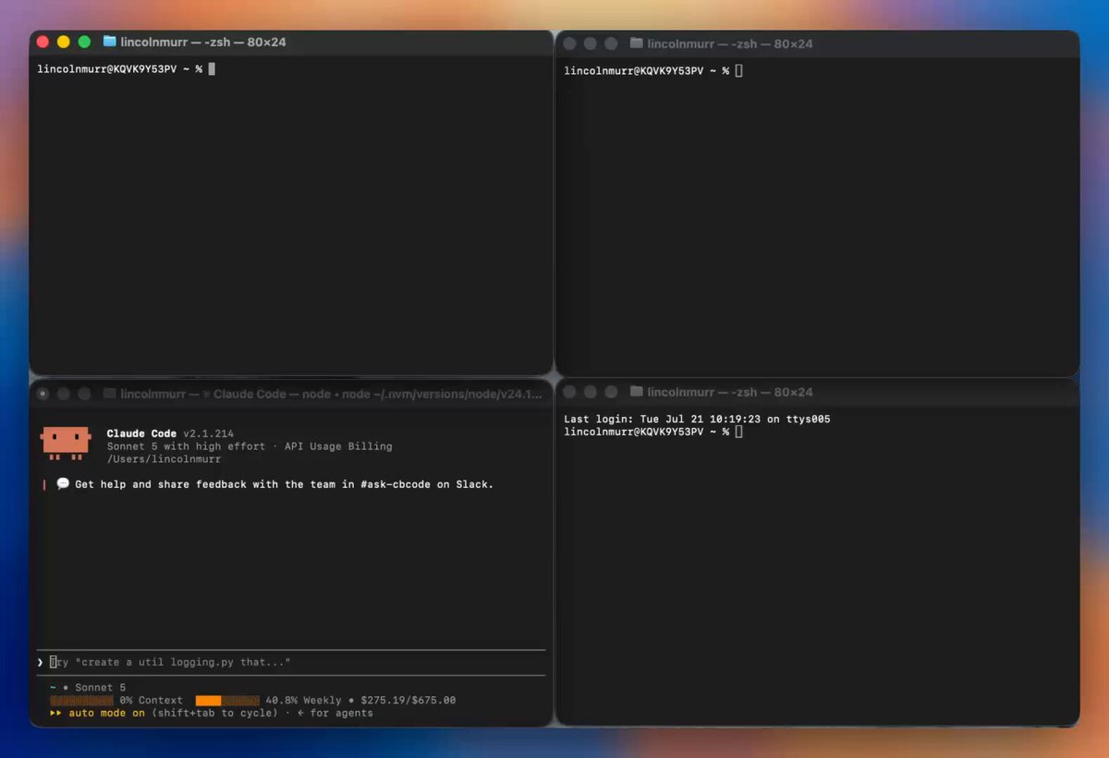Click '(shift+tab to cycle)' hint

tap(214, 714)
